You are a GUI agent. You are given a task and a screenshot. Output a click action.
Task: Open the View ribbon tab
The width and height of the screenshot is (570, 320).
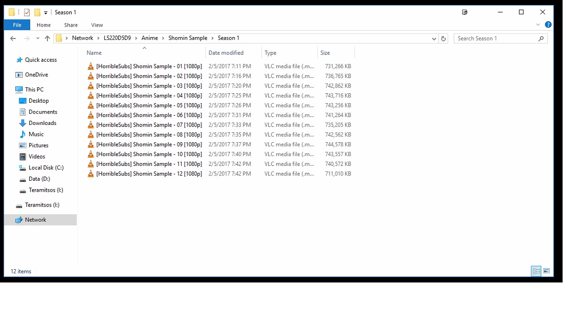(x=96, y=25)
